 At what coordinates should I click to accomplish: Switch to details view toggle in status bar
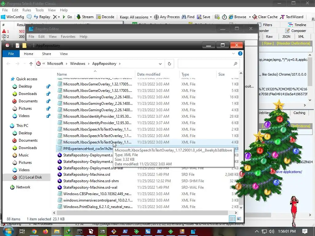coord(233,219)
